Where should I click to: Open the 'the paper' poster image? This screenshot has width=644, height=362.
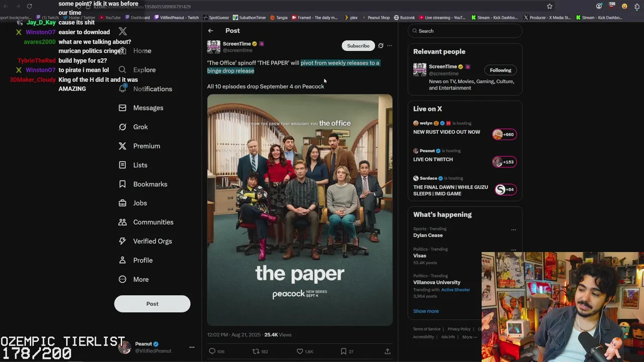(300, 210)
